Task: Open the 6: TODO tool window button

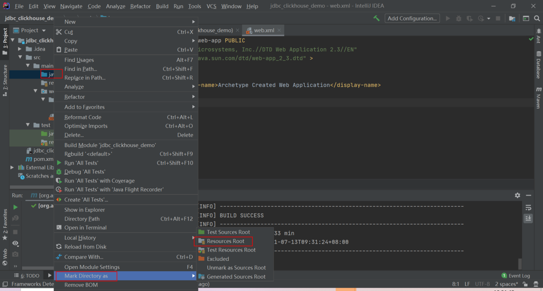Action: 27,276
